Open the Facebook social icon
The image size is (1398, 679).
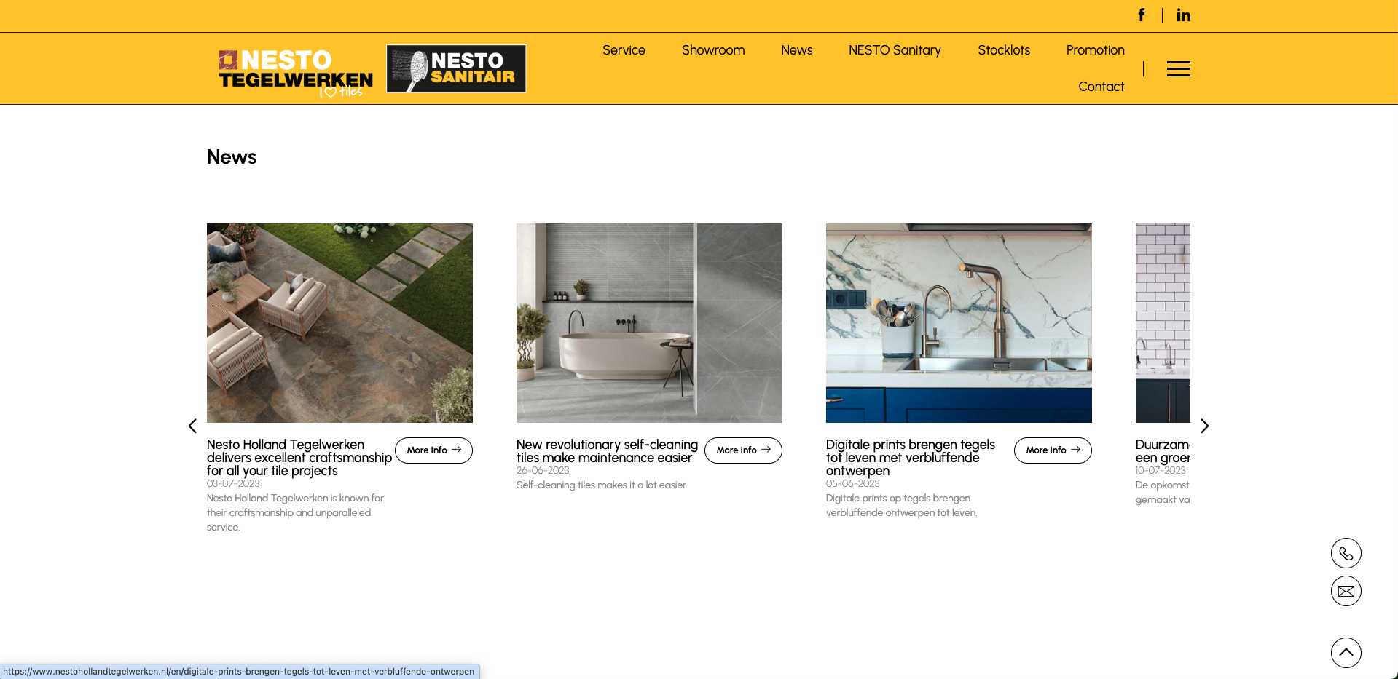(1141, 15)
